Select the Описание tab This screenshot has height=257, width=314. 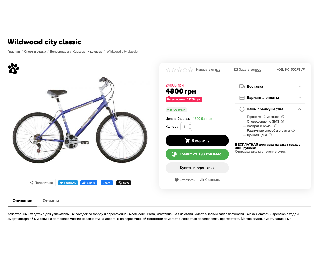tap(23, 201)
